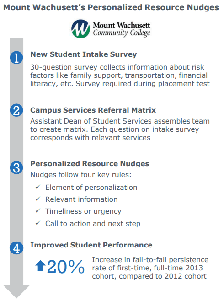
Task: Click the number 3 circle badge
Action: pyautogui.click(x=16, y=167)
